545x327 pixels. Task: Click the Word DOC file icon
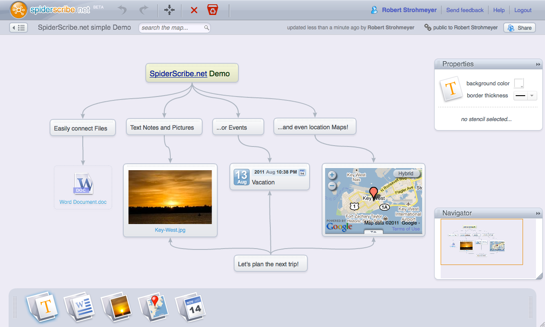click(x=83, y=184)
